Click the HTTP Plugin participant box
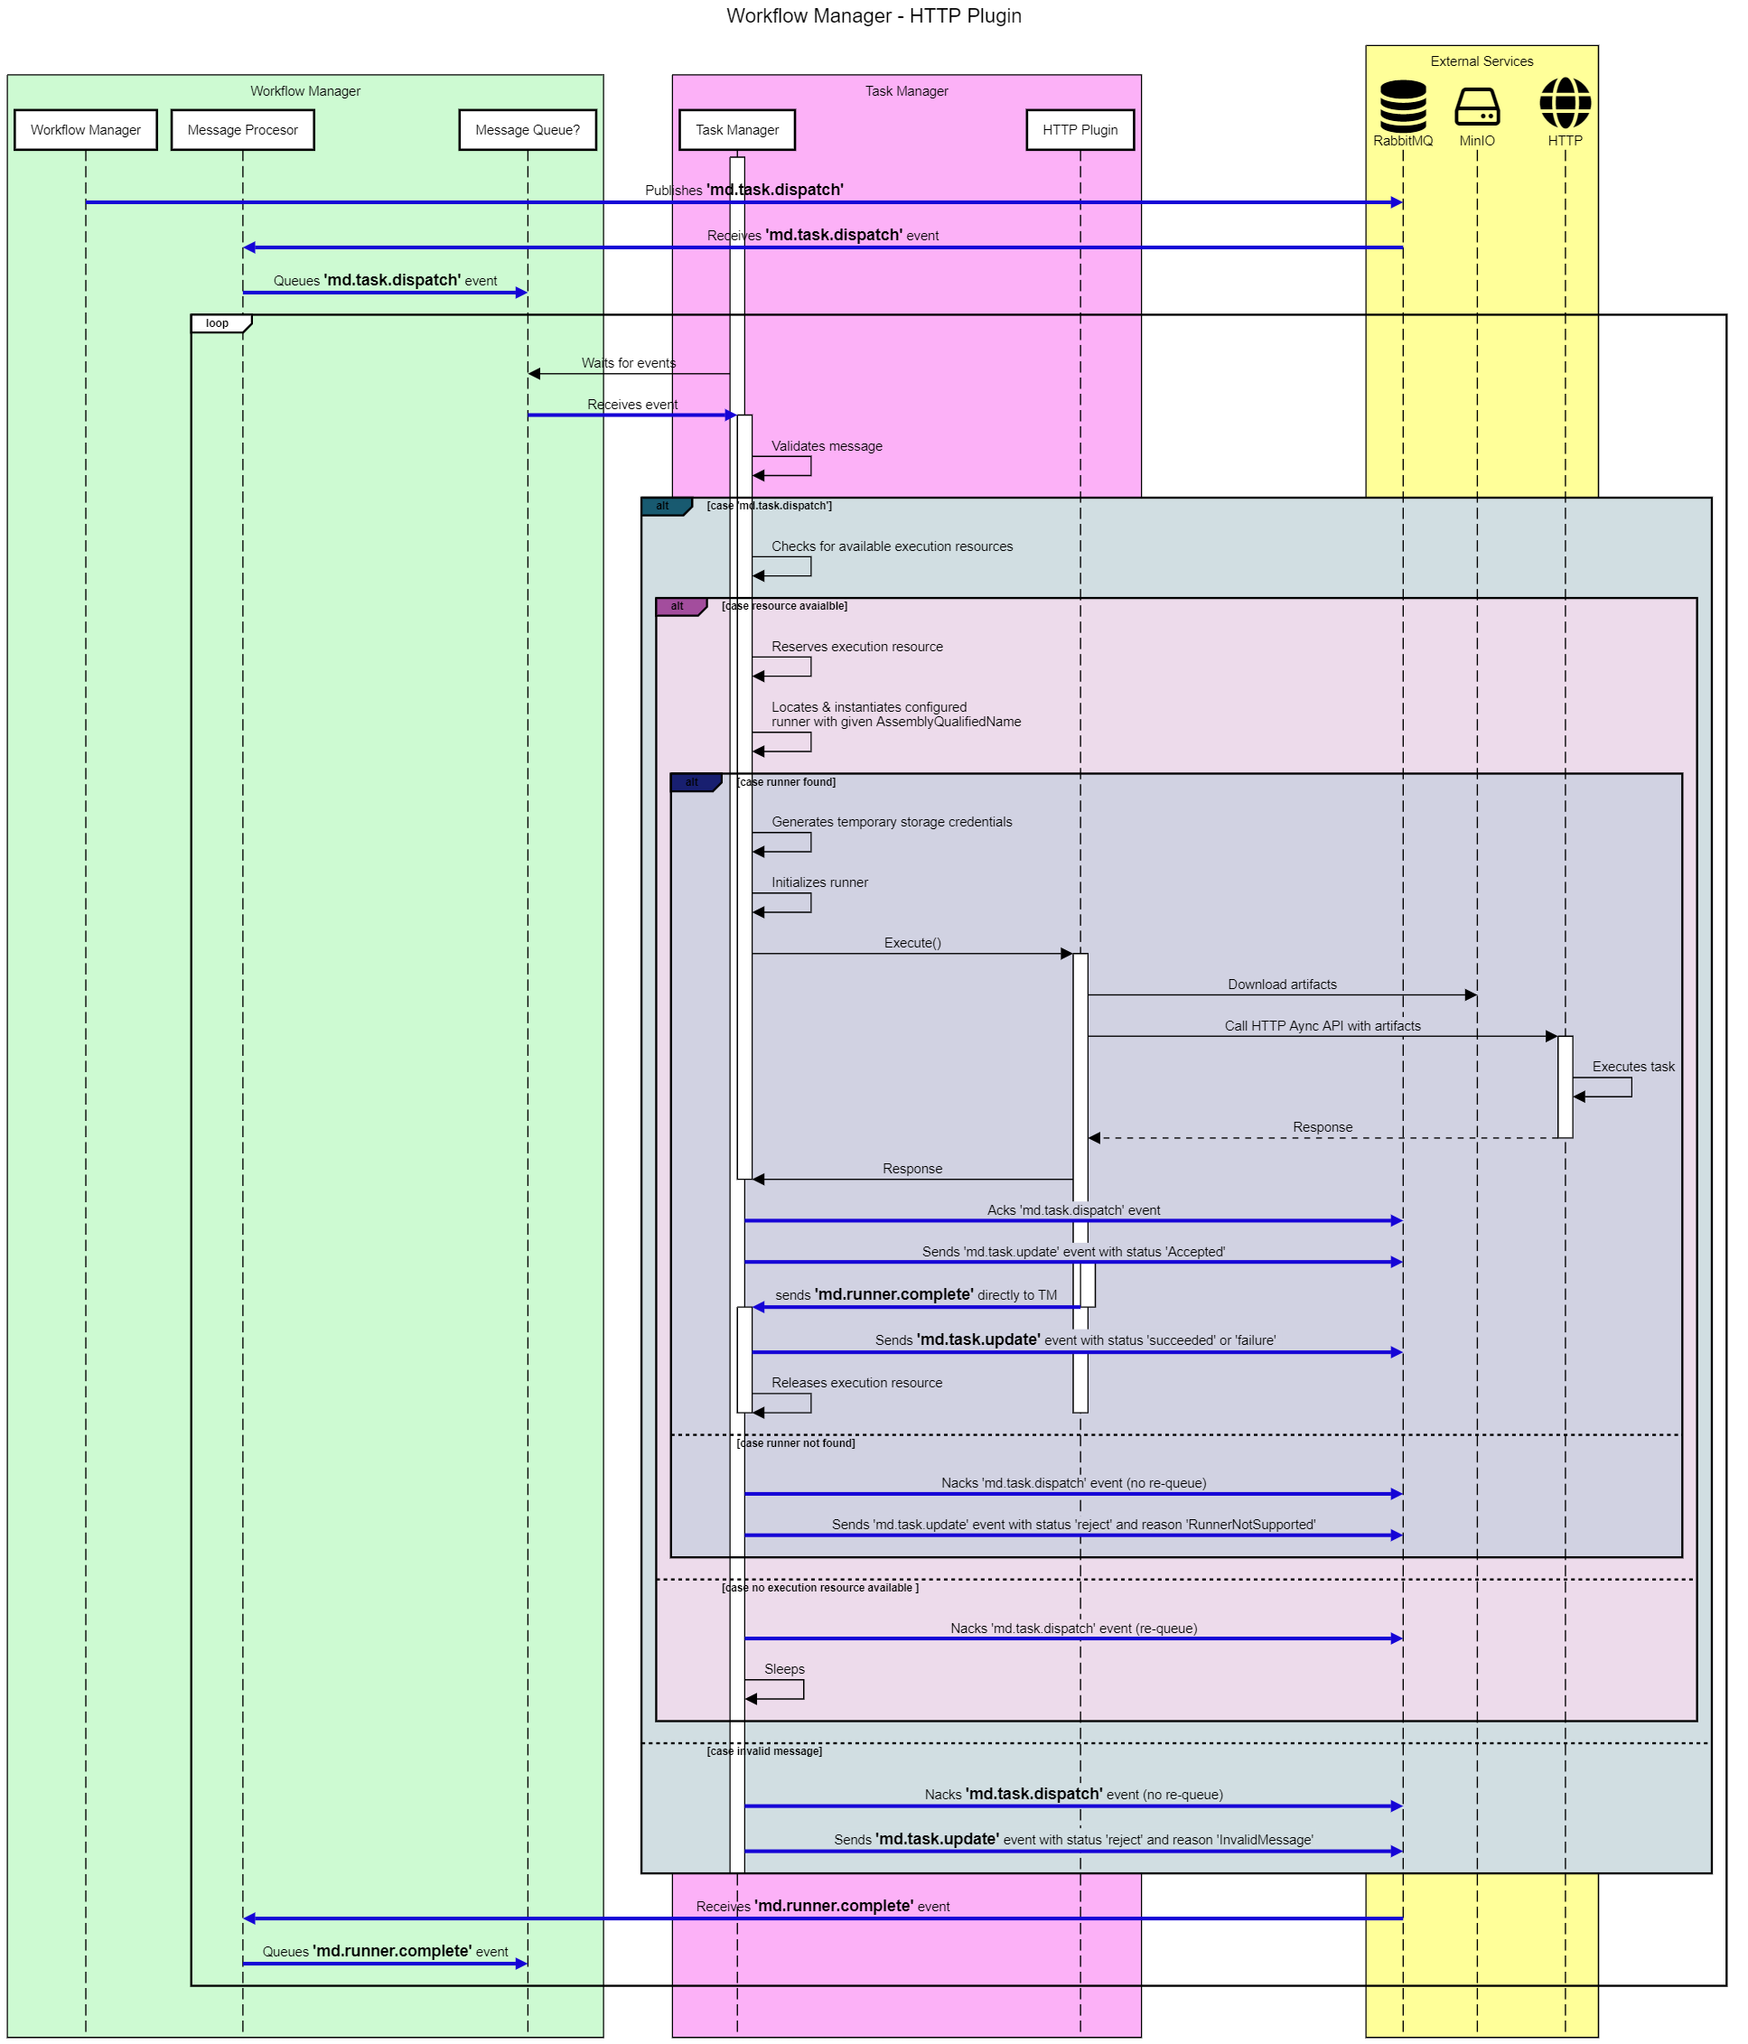 pyautogui.click(x=1080, y=129)
